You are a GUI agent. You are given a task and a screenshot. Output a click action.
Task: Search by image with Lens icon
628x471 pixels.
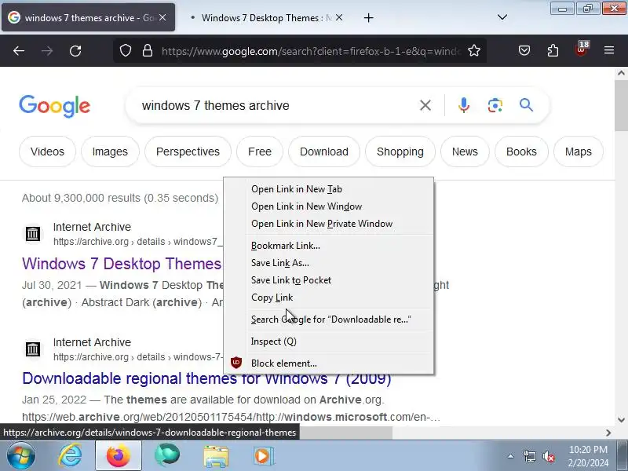pos(495,105)
